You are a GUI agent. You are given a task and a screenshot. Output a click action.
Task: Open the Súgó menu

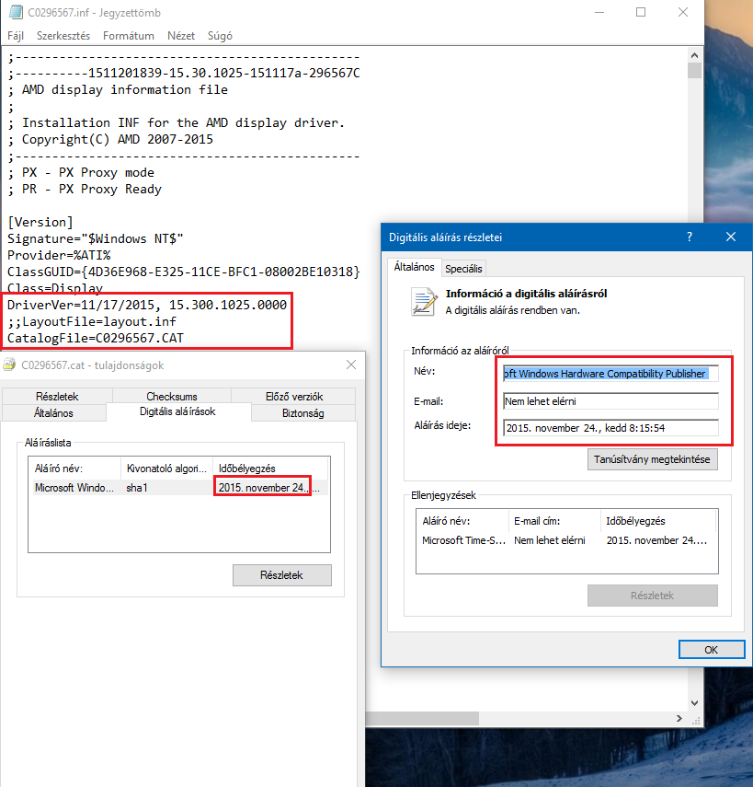(x=220, y=36)
